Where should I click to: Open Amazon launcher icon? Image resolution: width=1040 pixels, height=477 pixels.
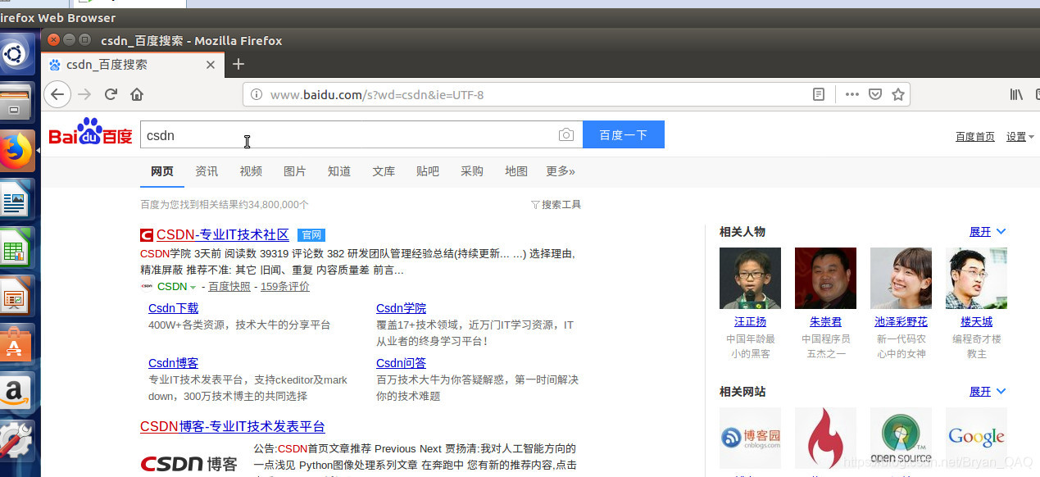point(15,393)
